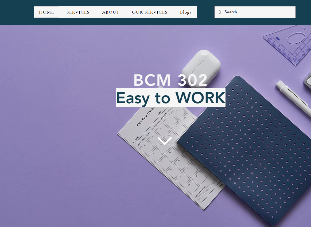This screenshot has width=311, height=227.
Task: Select the word WORK in the tagline
Action: 200,97
